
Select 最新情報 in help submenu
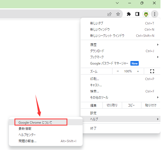click(x=46, y=128)
